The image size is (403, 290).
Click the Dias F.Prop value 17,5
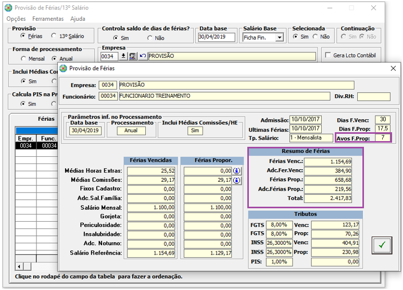point(383,129)
